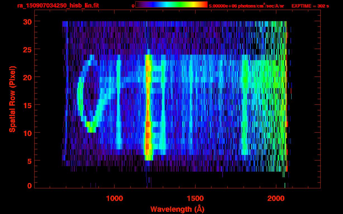Click the x-axis tick label 1500

tap(195, 198)
